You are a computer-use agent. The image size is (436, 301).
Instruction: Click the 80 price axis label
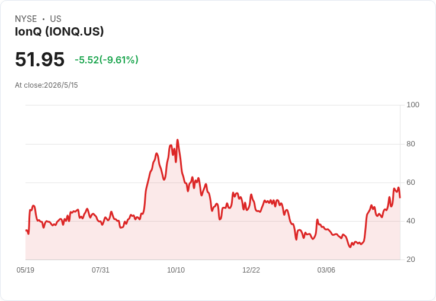(x=411, y=144)
